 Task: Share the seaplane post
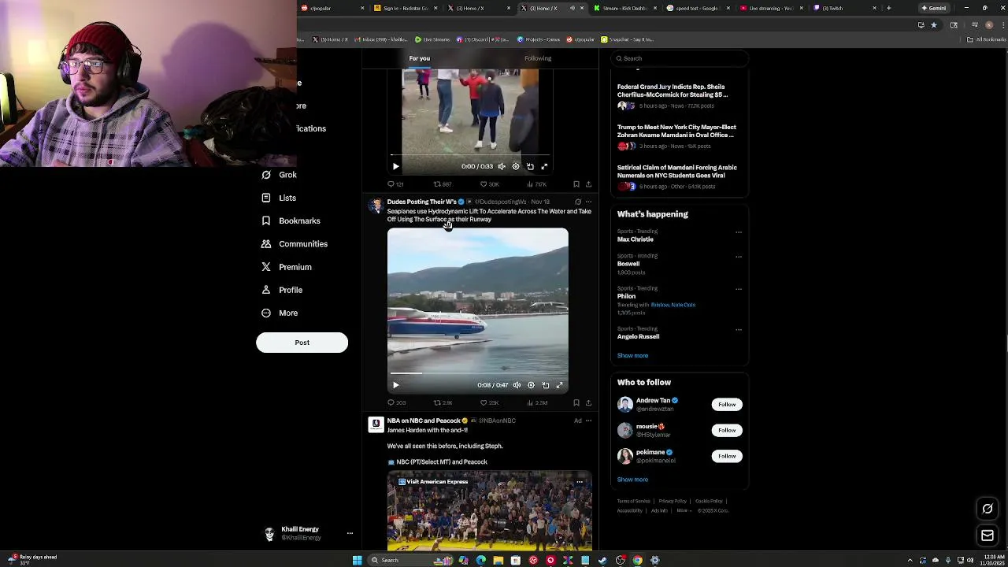click(588, 402)
